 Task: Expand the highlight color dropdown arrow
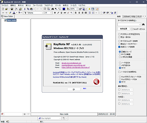point(22,13)
